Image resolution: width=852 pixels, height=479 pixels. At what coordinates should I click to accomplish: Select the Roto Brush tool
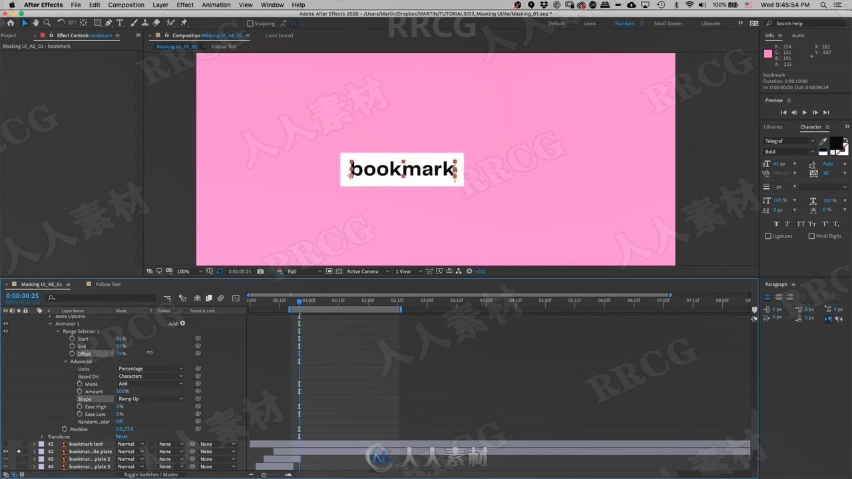(170, 23)
